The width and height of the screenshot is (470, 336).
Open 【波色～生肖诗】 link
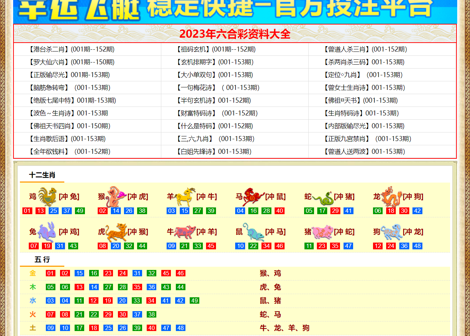pos(67,113)
